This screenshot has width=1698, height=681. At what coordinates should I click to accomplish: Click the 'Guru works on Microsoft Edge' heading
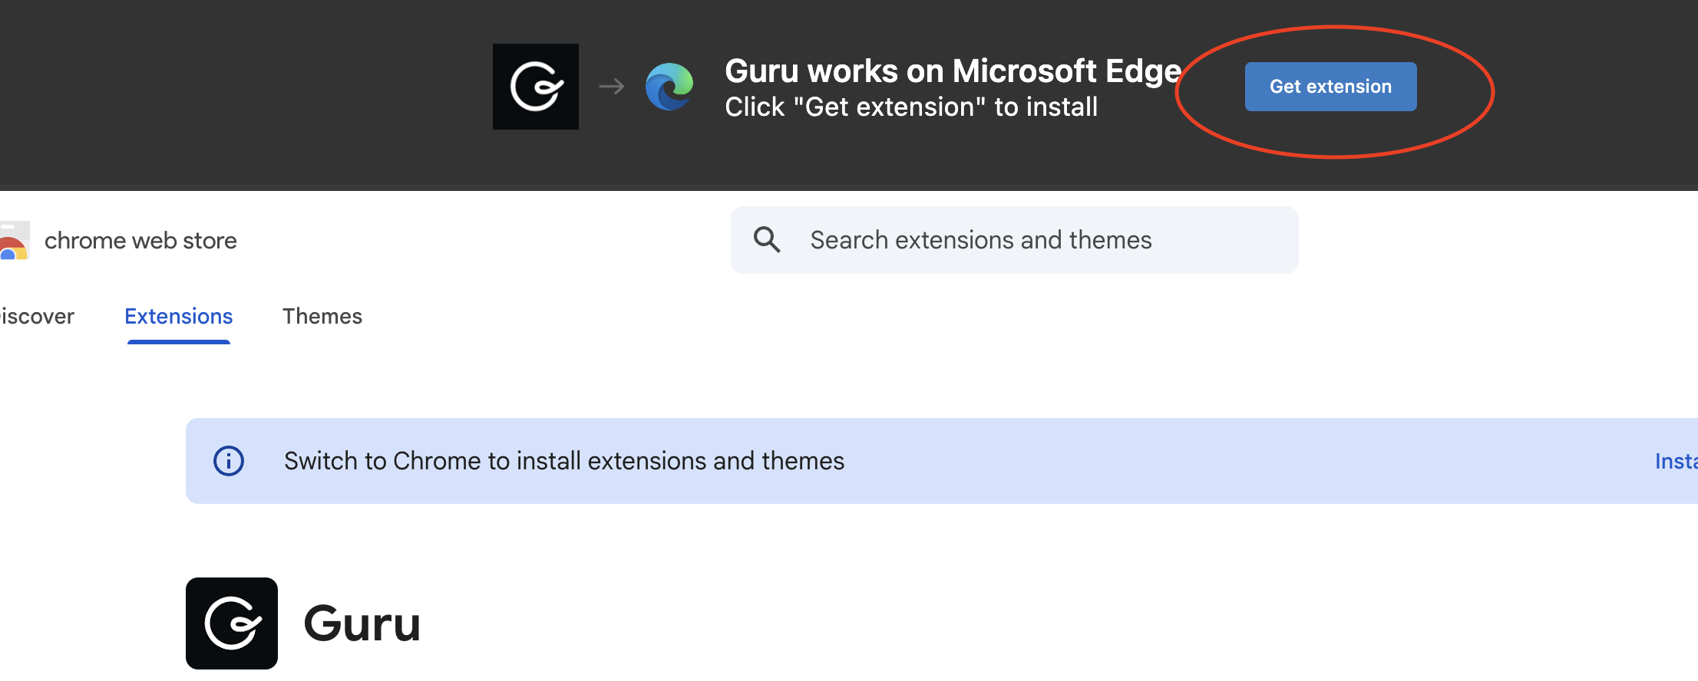point(953,71)
